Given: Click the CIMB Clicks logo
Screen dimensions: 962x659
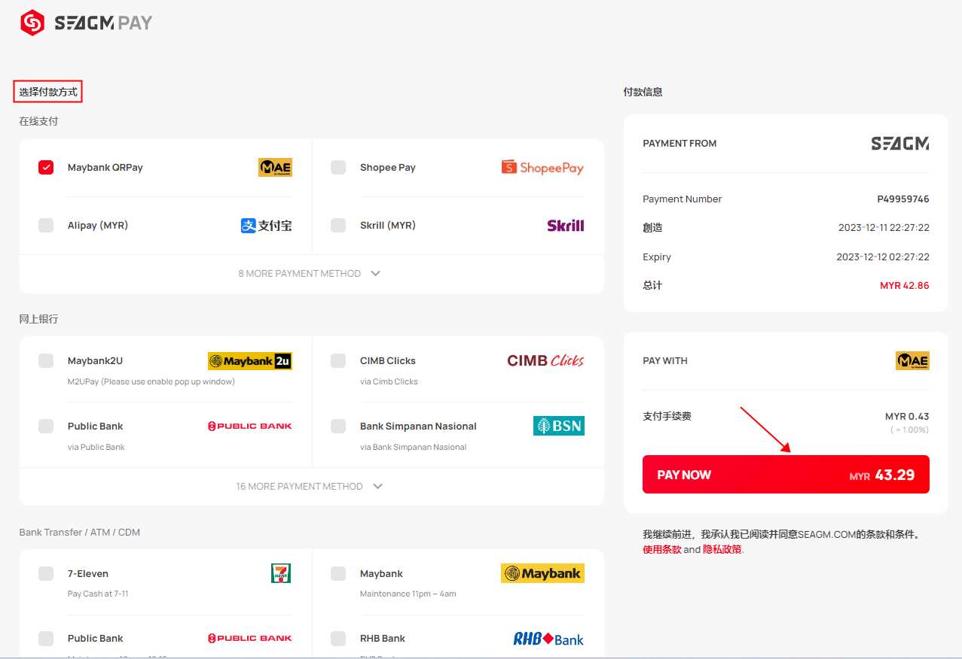Looking at the screenshot, I should pyautogui.click(x=545, y=361).
